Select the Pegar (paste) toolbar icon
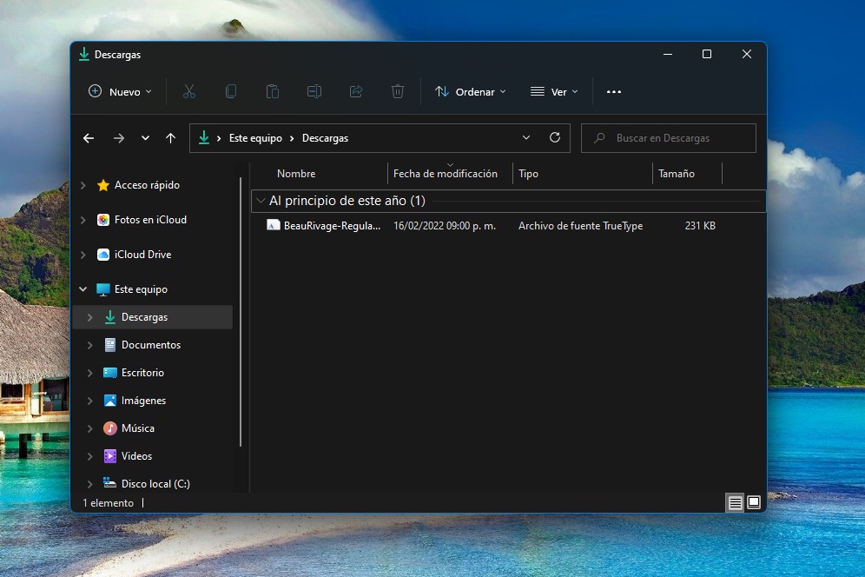The height and width of the screenshot is (577, 865). 272,91
